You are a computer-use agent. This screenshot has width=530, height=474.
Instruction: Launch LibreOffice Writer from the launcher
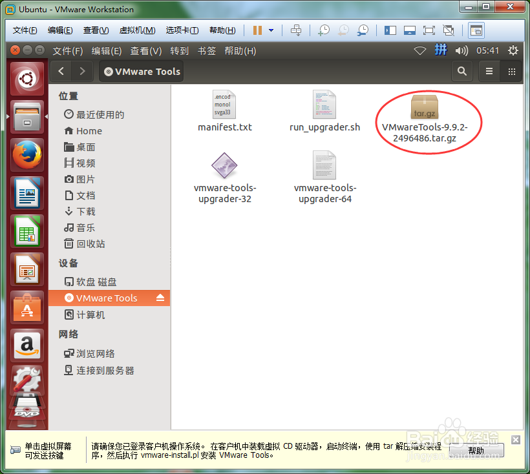(27, 193)
